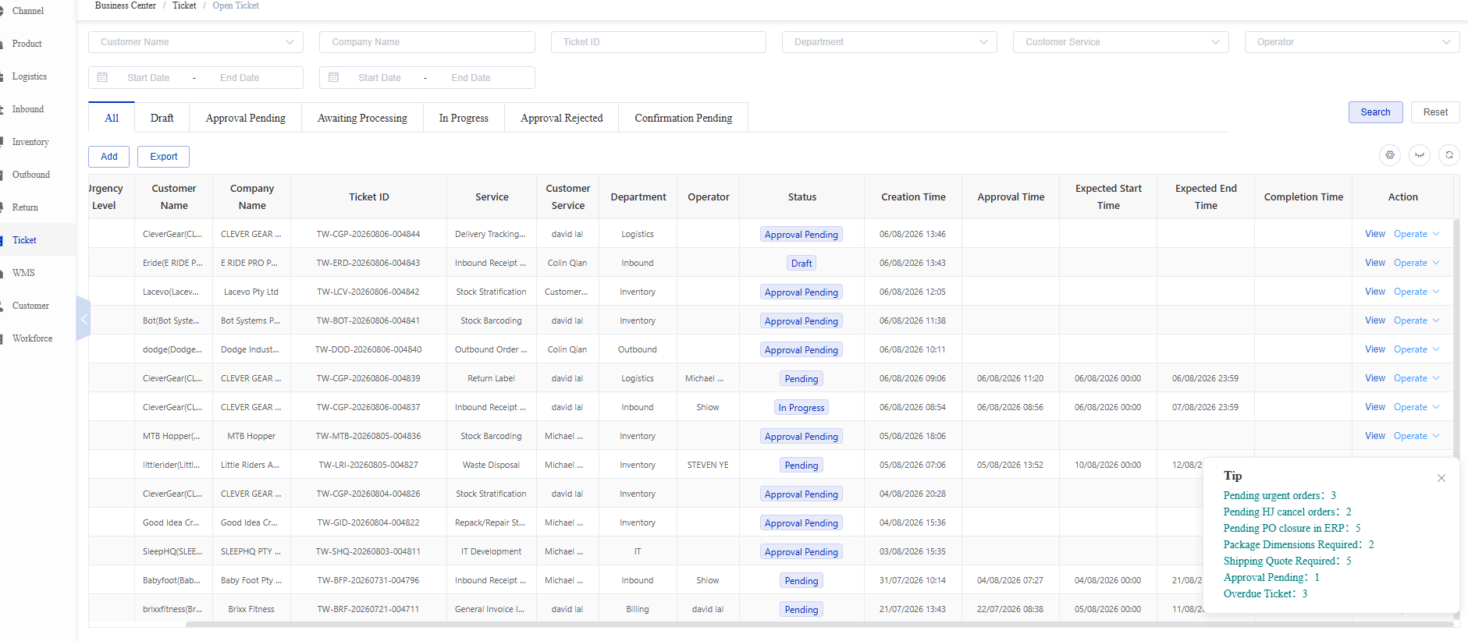1468x641 pixels.
Task: Show the Approval Rejected tab
Action: tap(562, 118)
